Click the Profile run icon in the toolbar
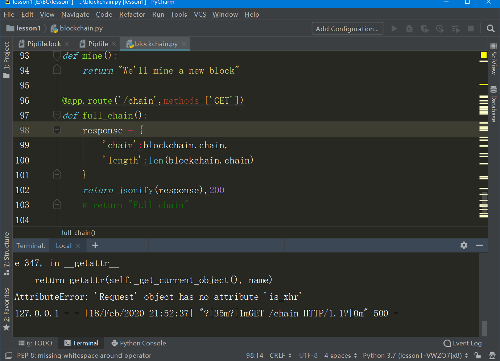Screen dimensions: 500x361 440,29
